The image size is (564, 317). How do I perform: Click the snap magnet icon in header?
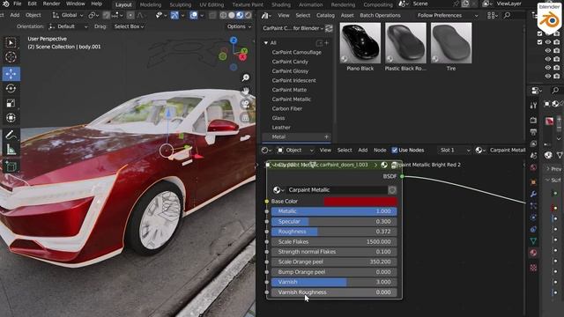tap(106, 16)
